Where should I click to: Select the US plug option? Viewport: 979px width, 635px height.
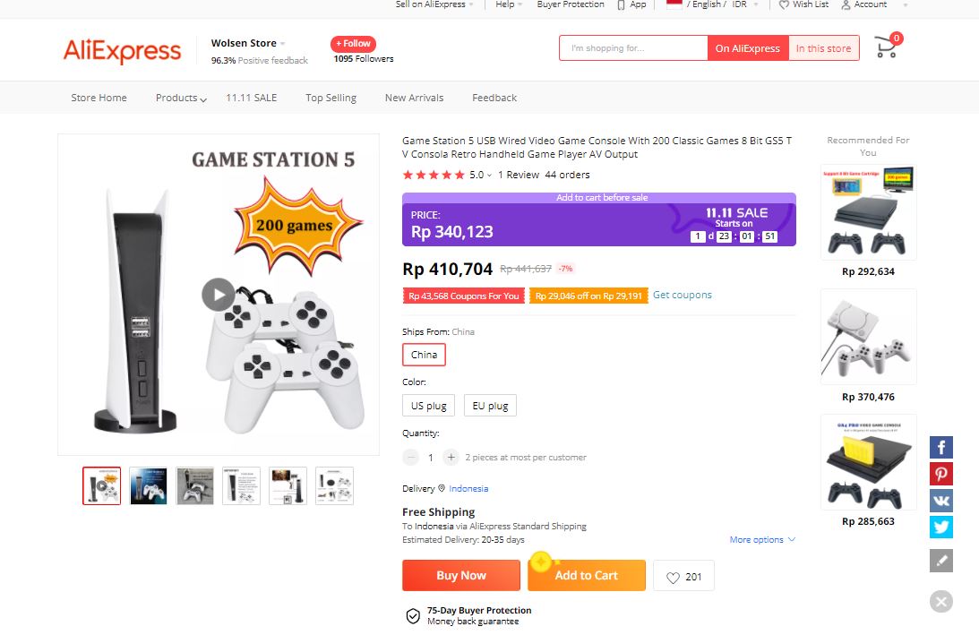coord(428,405)
